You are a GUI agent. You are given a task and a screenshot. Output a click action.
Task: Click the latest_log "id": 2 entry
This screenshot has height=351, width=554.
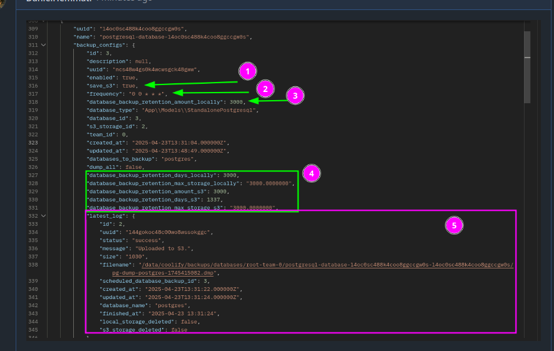[111, 224]
